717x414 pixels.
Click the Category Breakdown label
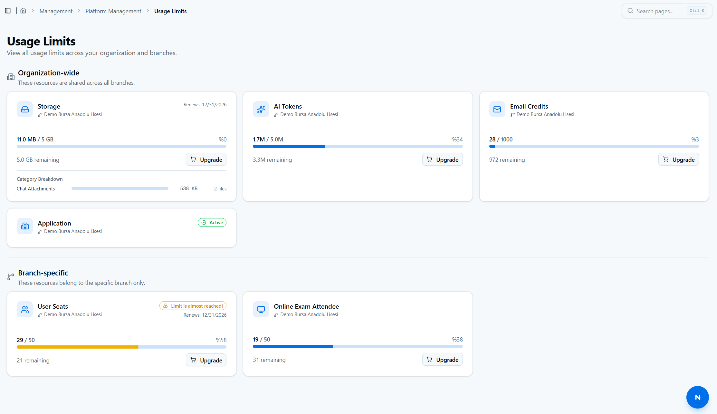tap(40, 179)
